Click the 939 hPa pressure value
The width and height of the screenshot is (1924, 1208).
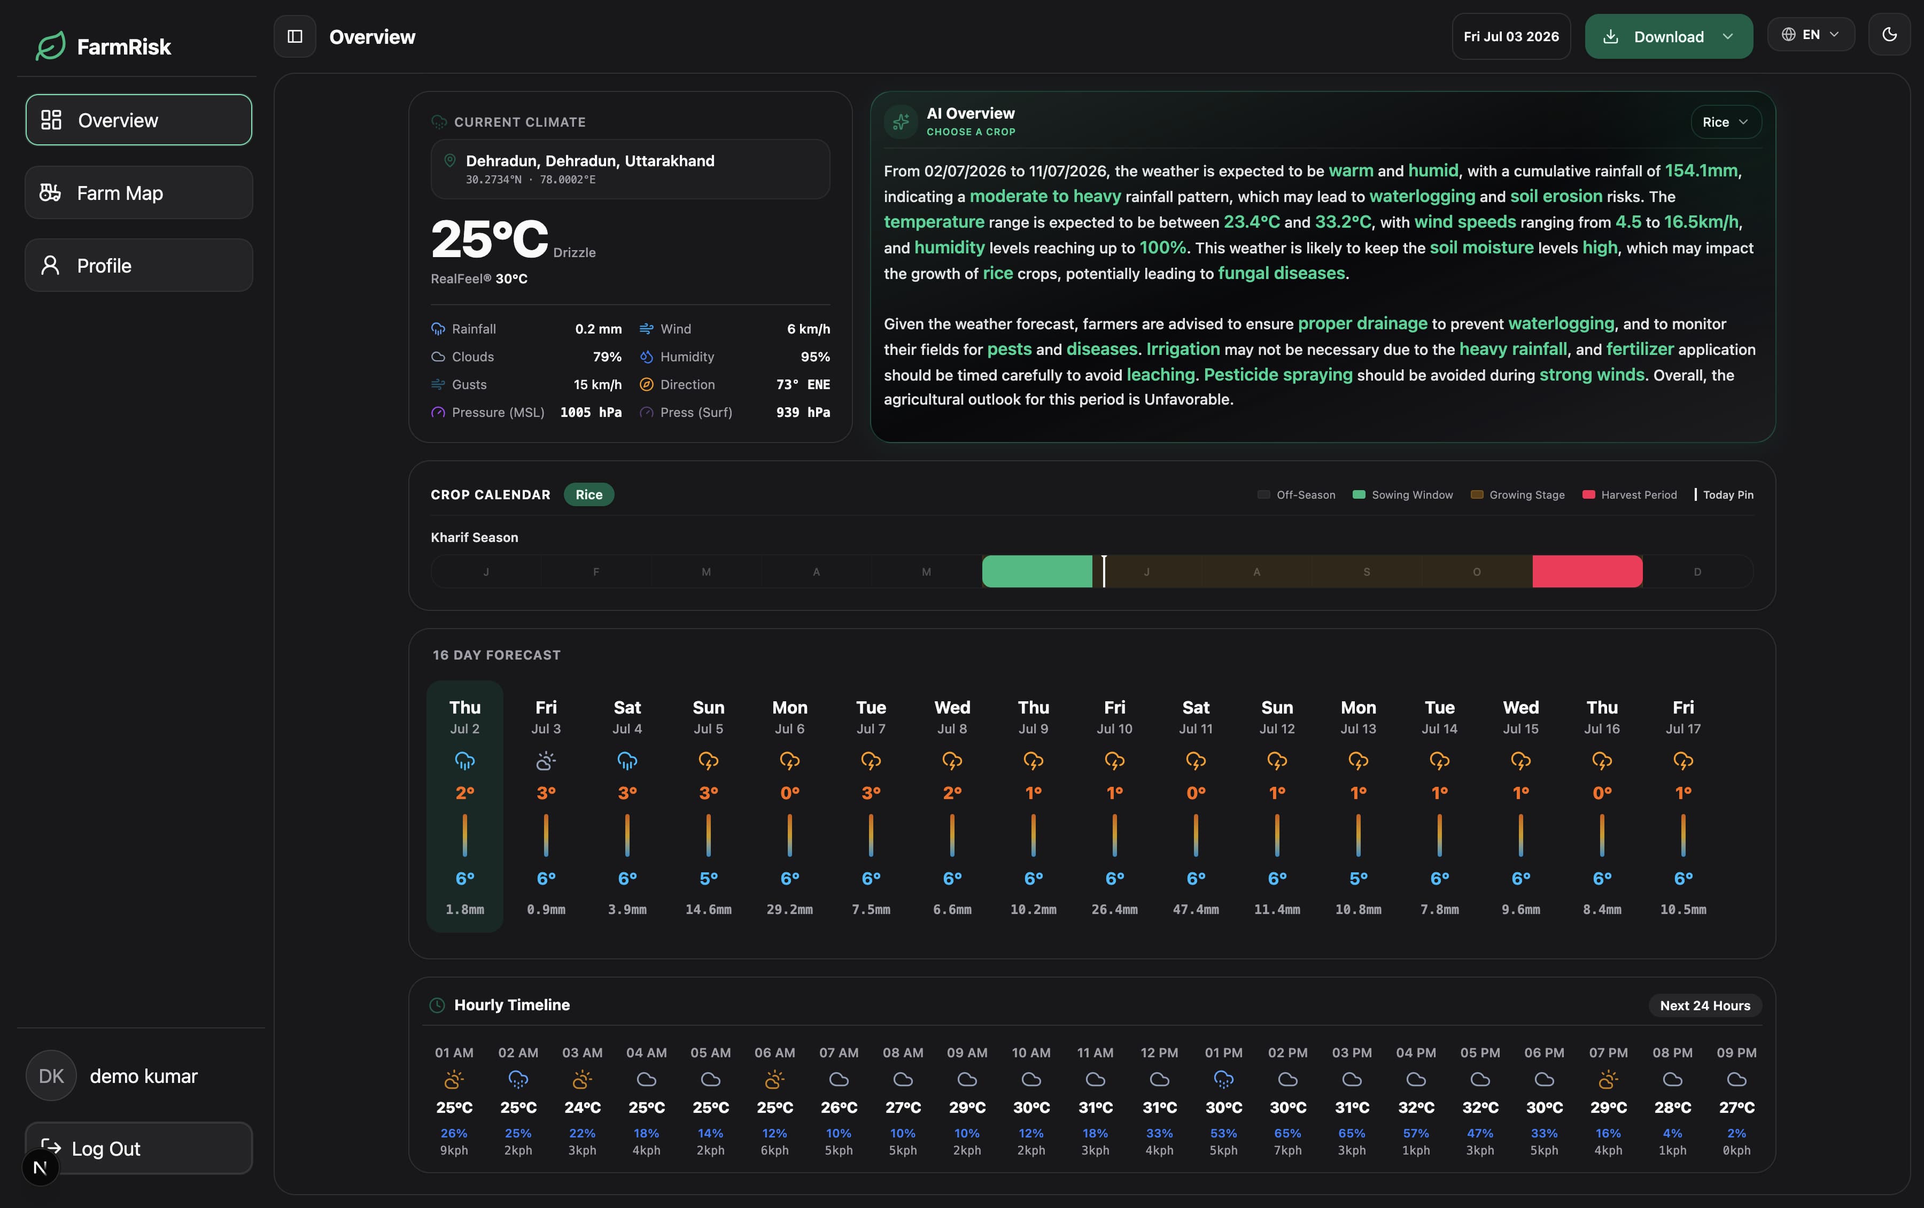803,413
